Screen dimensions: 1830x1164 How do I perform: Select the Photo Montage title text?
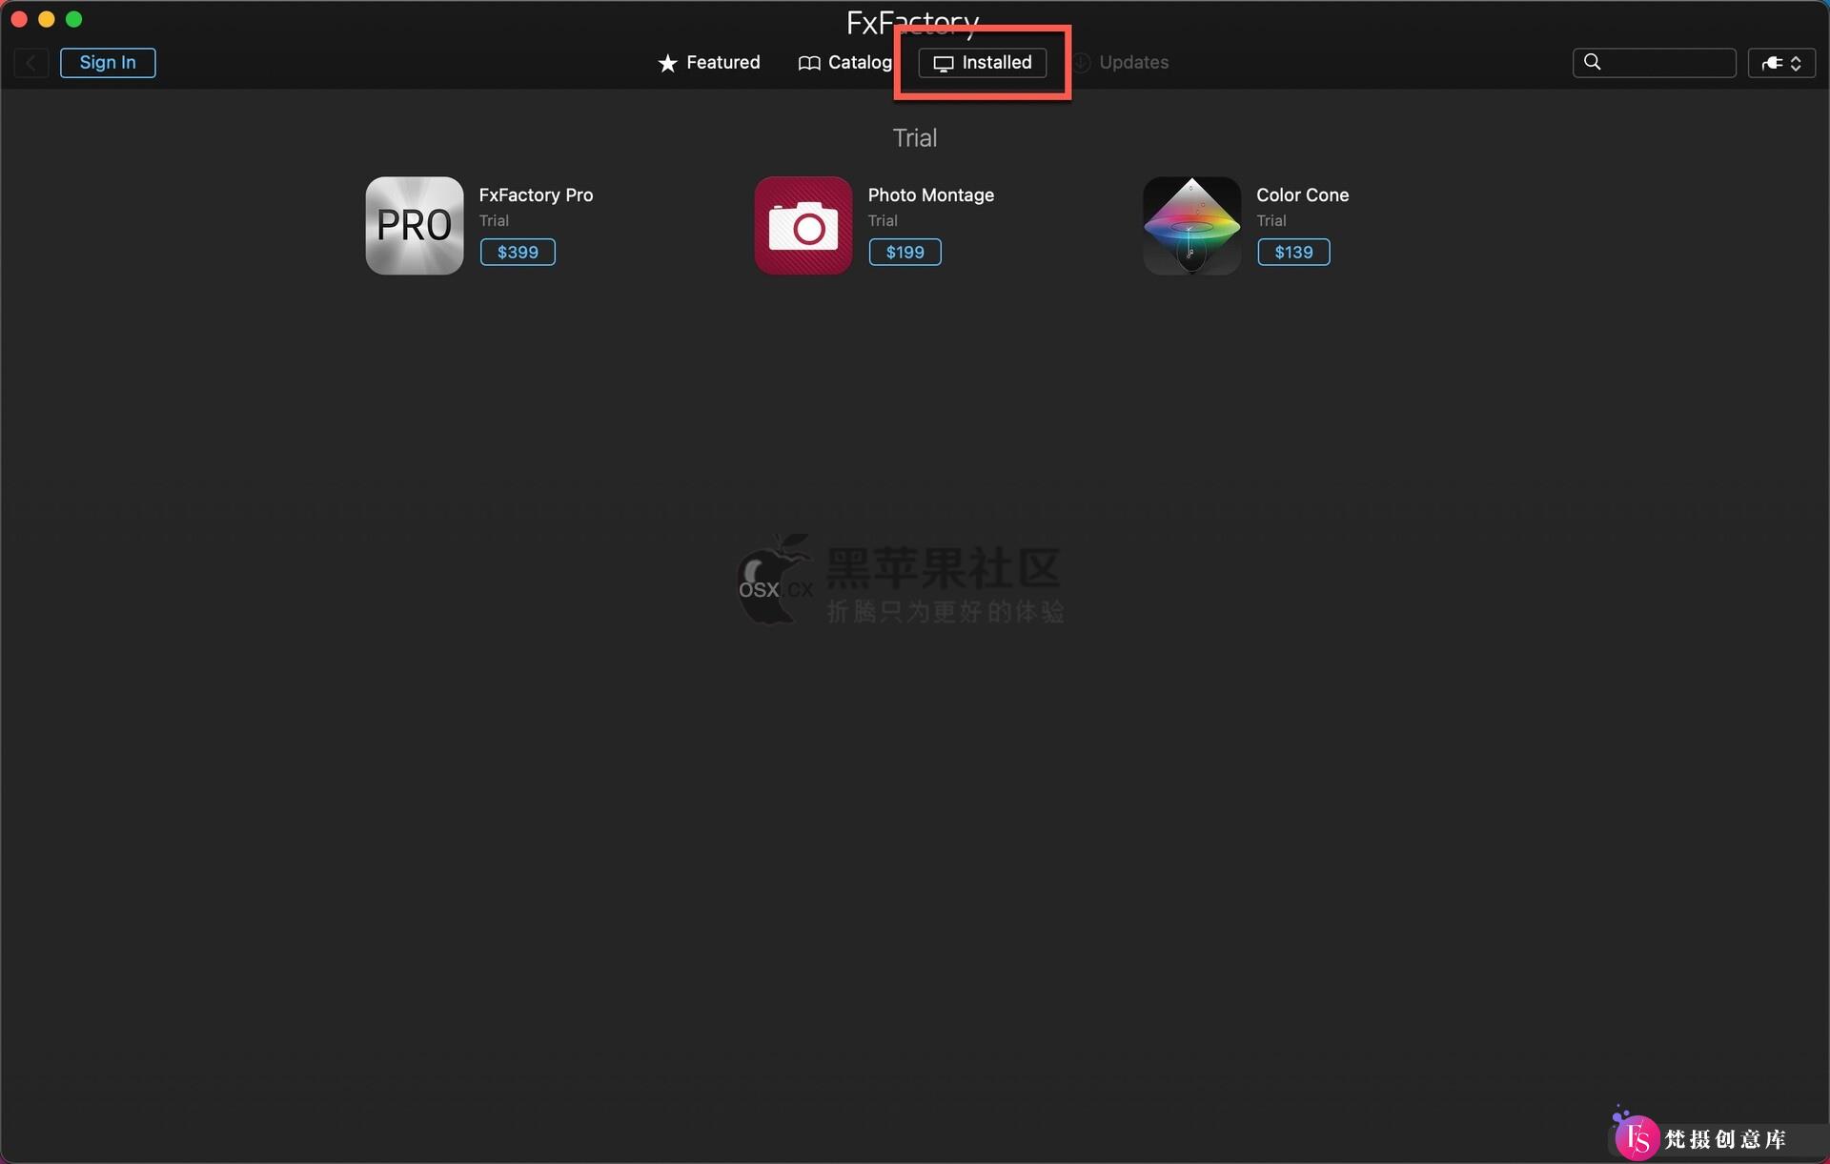tap(931, 195)
